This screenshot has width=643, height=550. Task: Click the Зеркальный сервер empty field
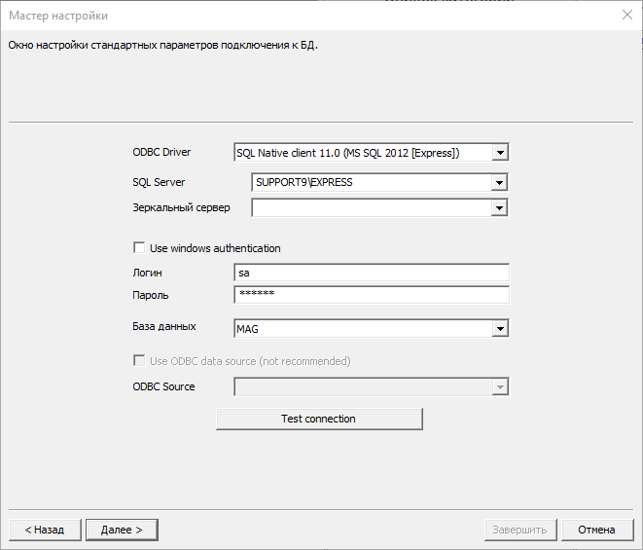point(372,207)
